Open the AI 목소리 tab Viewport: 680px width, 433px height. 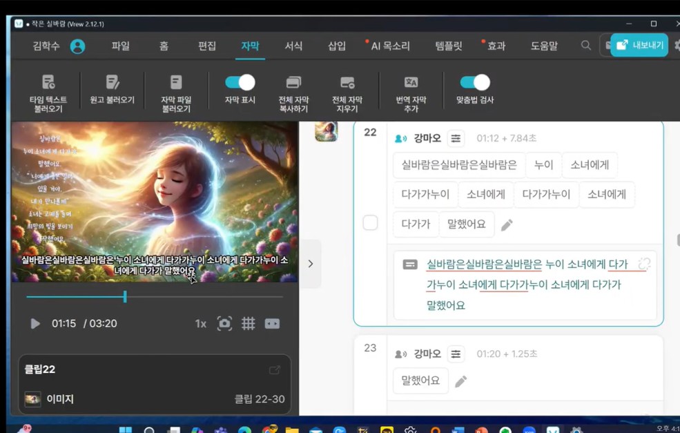390,46
